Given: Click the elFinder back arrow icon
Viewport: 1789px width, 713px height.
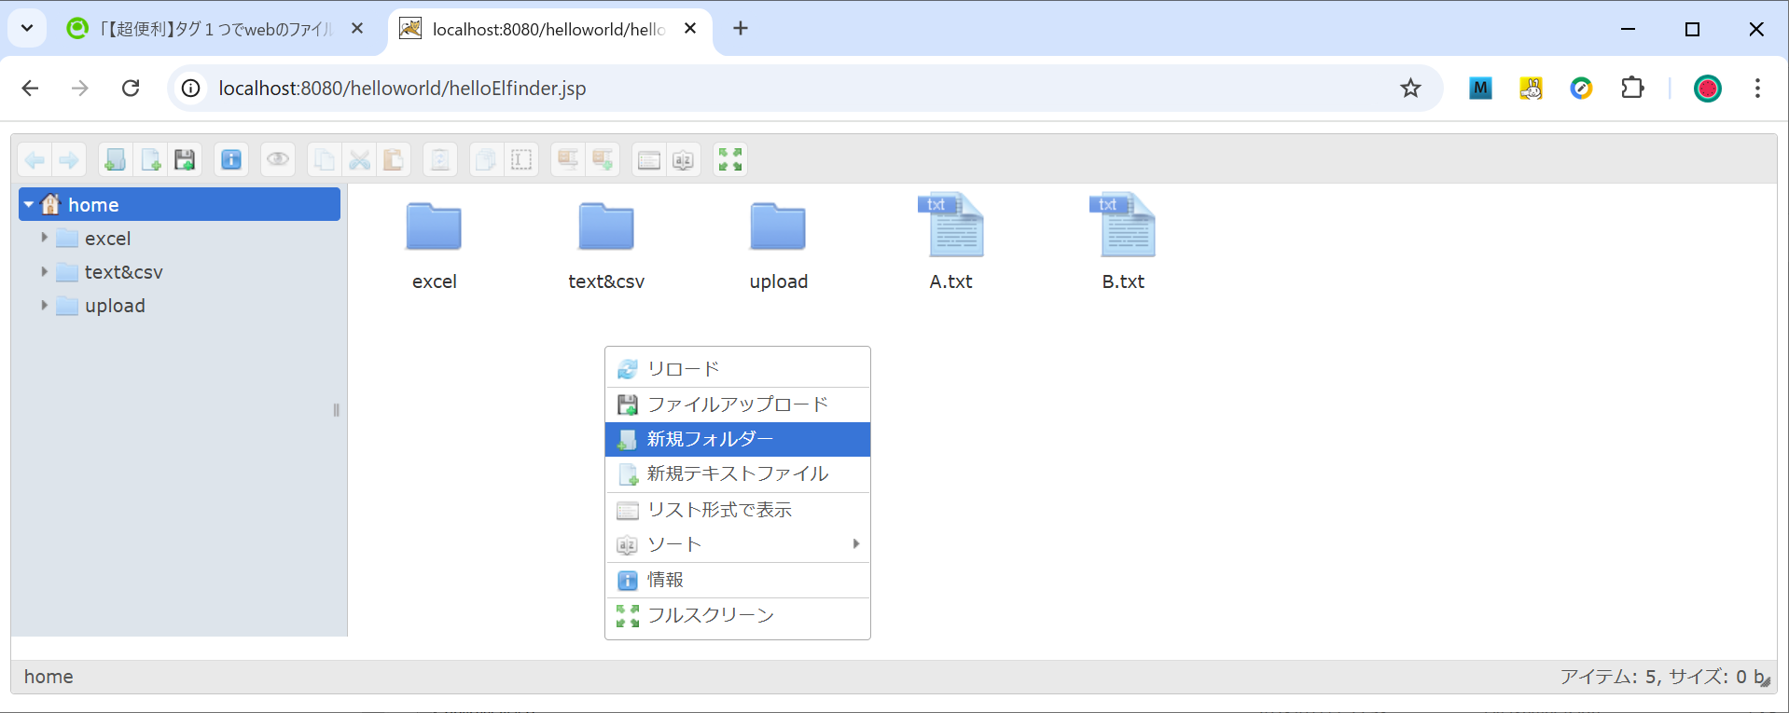Looking at the screenshot, I should click(35, 160).
